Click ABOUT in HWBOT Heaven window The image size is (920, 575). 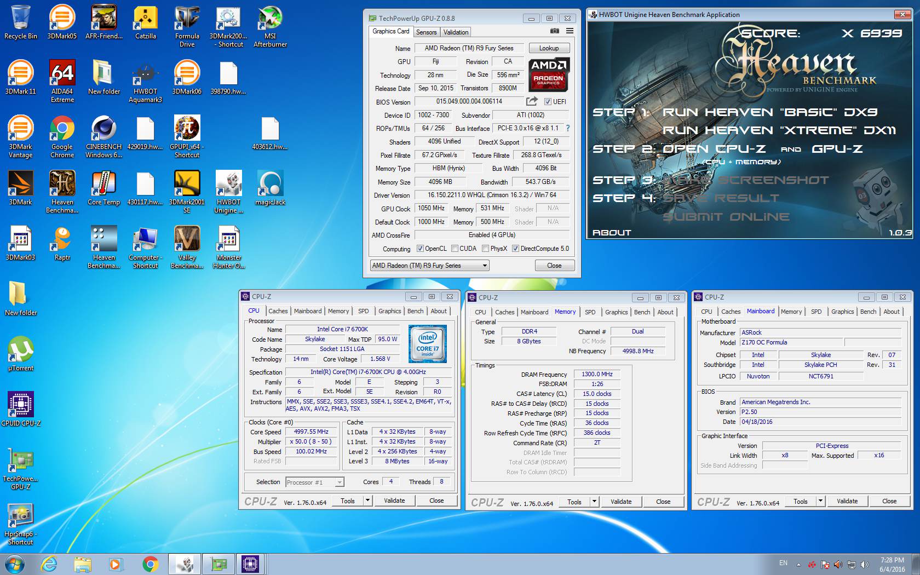612,233
